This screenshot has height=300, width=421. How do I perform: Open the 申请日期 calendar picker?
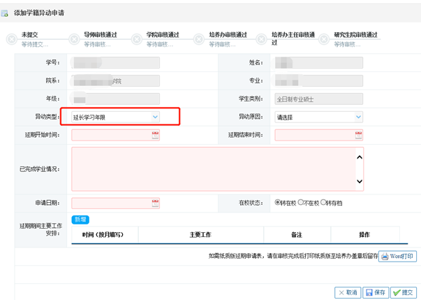[155, 203]
